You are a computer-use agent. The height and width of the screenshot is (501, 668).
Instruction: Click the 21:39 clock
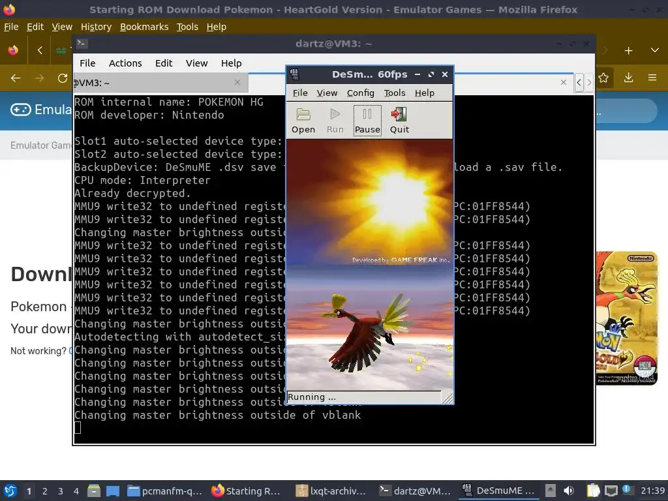pyautogui.click(x=652, y=491)
